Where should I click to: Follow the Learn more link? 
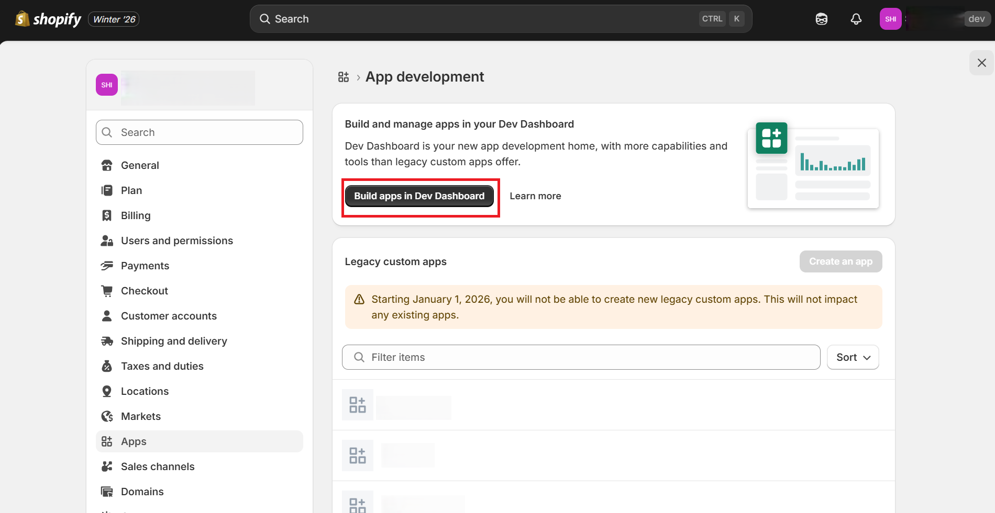(535, 196)
